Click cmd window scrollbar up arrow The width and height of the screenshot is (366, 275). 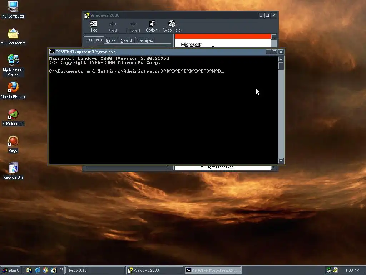pos(281,59)
